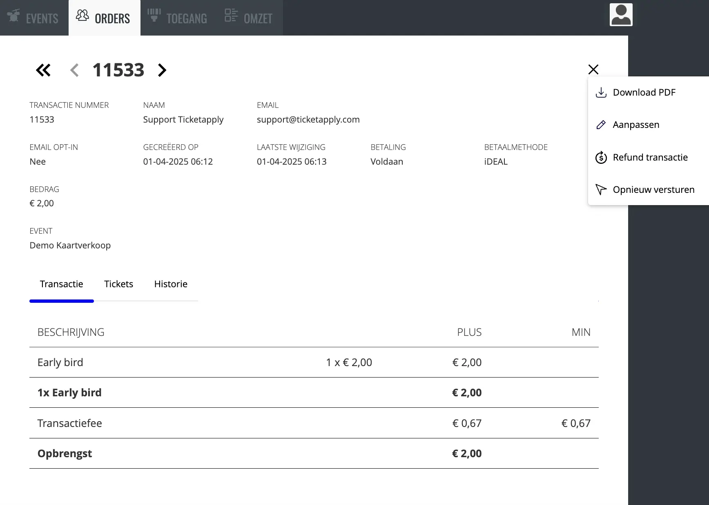Select the pencil icon beside Aanpassen
Image resolution: width=709 pixels, height=505 pixels.
[x=601, y=125]
